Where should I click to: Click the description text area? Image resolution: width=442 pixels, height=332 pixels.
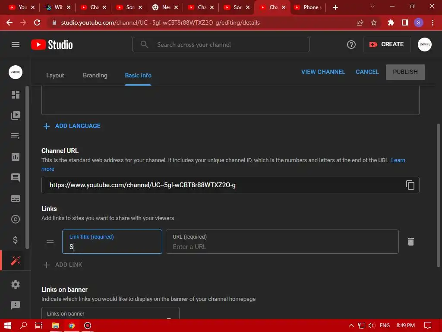(230, 100)
